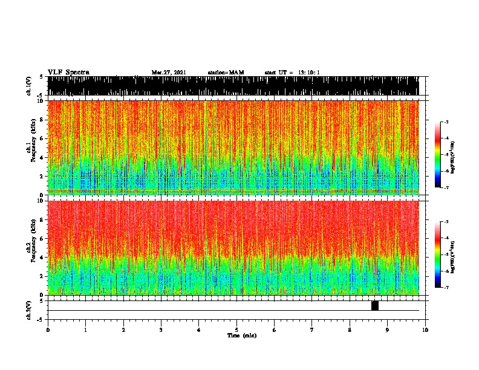Image resolution: width=479 pixels, height=370 pixels.
Task: Click the "ch.1(V)" axis label
Action: pyautogui.click(x=28, y=86)
